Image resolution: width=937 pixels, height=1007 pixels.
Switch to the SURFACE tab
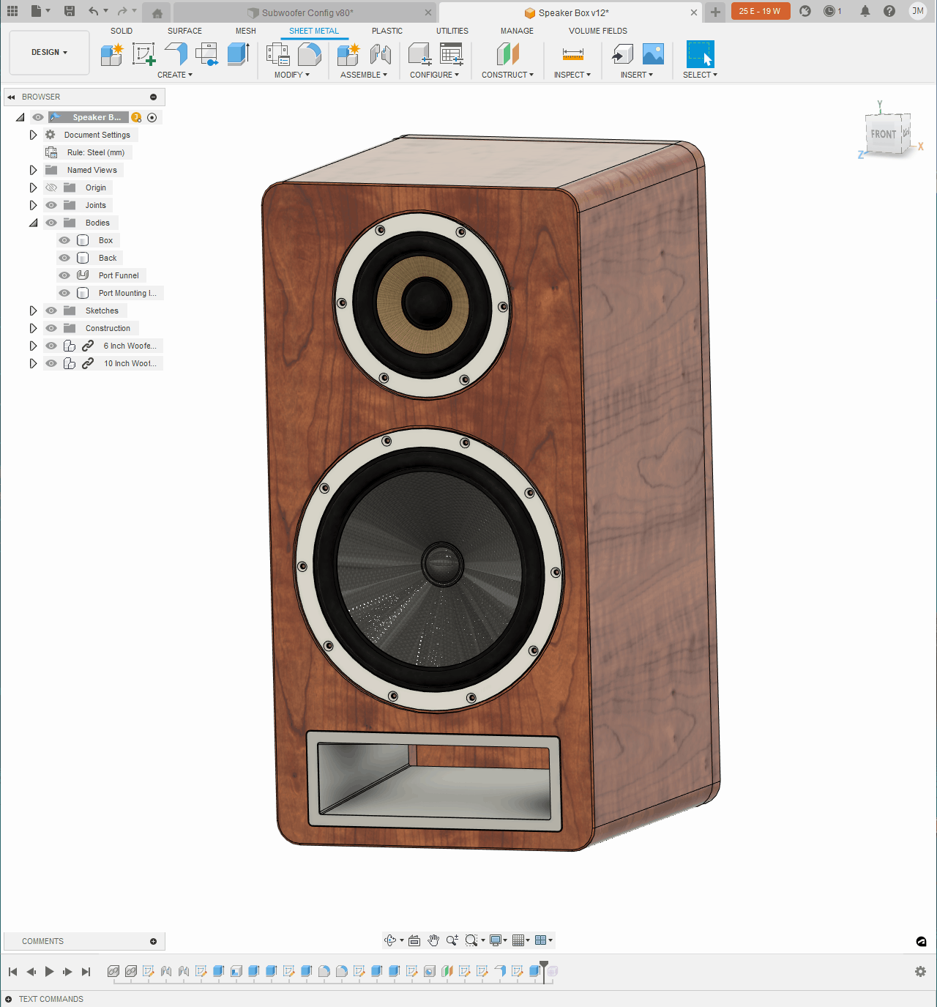(184, 31)
